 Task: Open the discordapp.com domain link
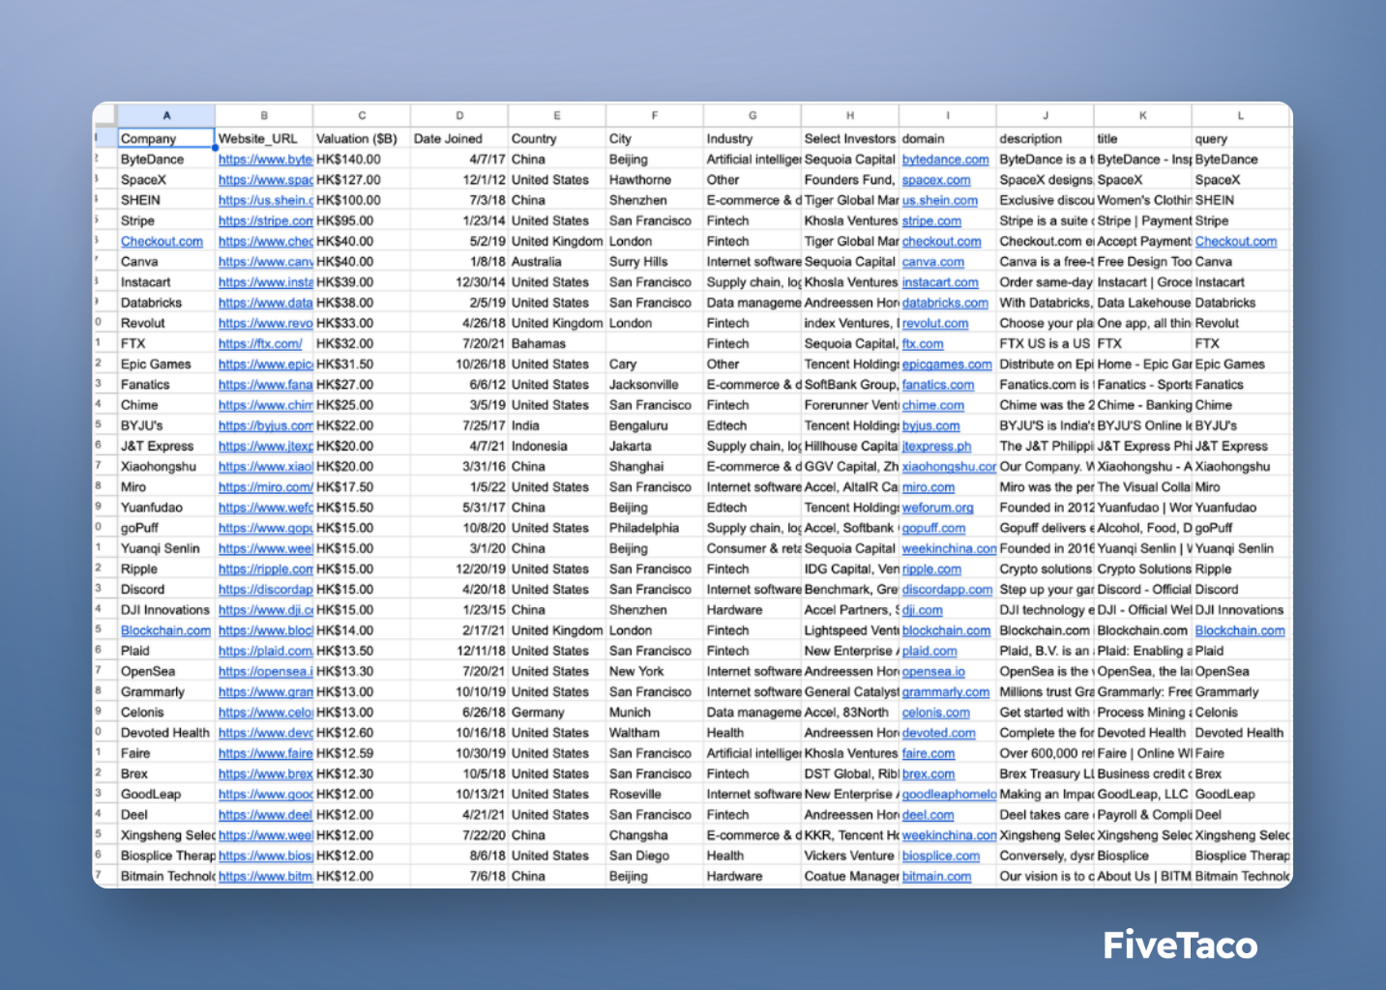[947, 590]
